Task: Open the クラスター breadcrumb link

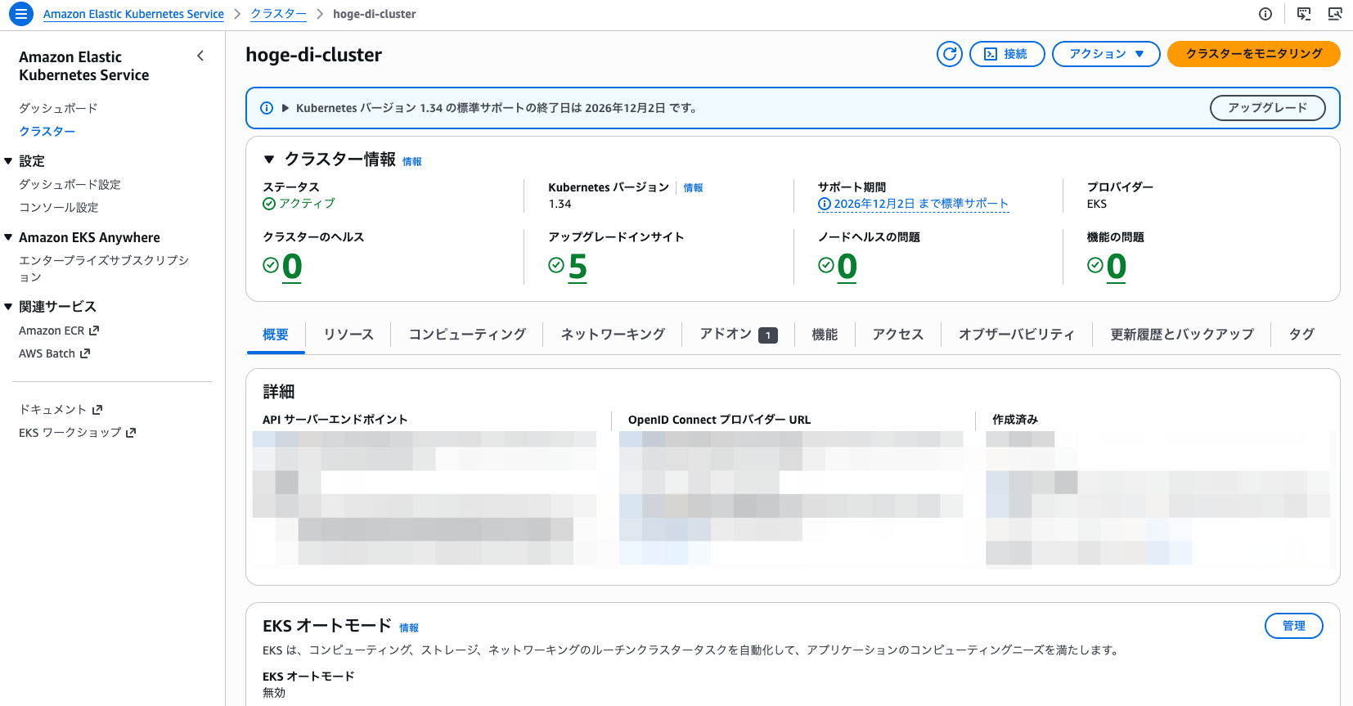Action: click(278, 14)
